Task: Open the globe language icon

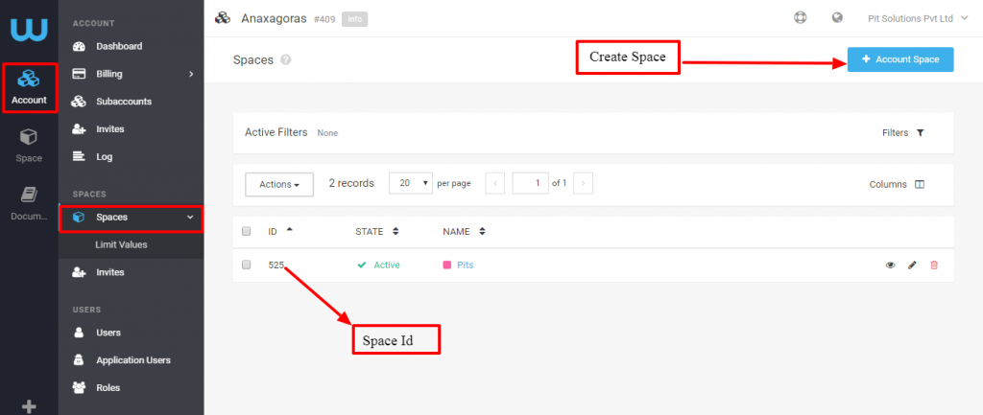Action: (837, 17)
